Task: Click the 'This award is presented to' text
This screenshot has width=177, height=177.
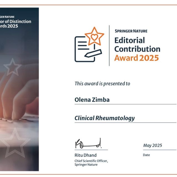Action: coord(102,84)
